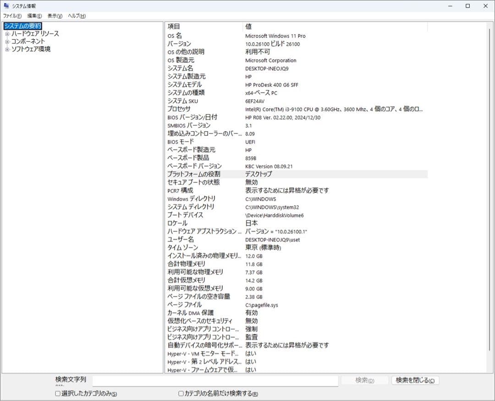Click inside the 検索文字列 input field
Screen dimensions: 495x401
[215, 380]
